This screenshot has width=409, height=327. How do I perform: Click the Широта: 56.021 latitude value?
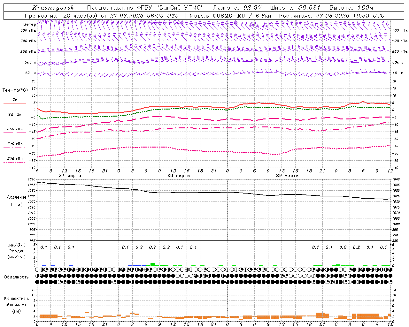pyautogui.click(x=295, y=8)
